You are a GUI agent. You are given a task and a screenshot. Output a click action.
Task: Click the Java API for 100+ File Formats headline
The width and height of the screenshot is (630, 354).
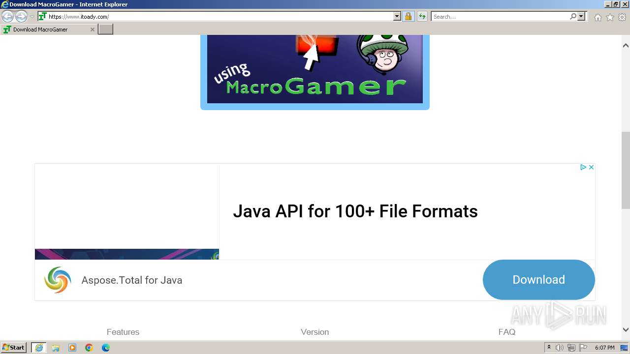(355, 211)
